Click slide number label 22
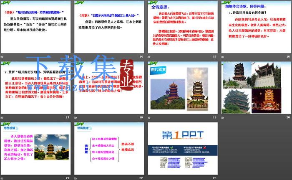Image resolution: width=292 pixels, height=180 pixels. click(141, 178)
